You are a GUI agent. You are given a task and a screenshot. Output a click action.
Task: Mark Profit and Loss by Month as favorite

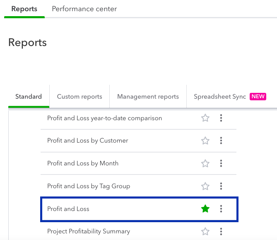click(205, 163)
